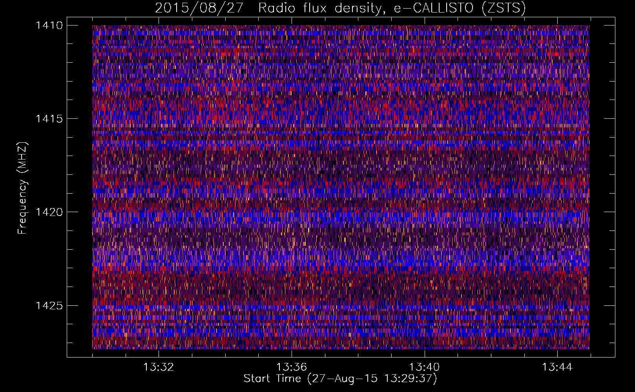
Task: Click the 13:40 time tick label
Action: [x=425, y=367]
